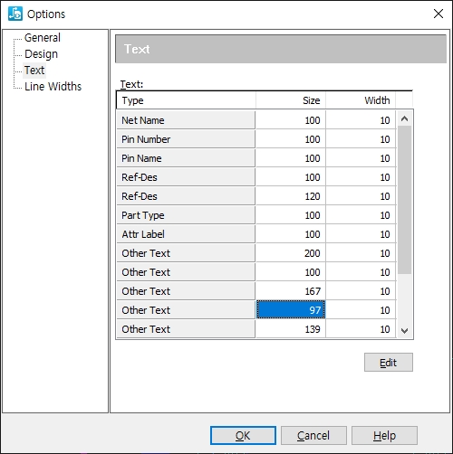Click the size cell showing 120
This screenshot has width=453, height=454.
291,196
